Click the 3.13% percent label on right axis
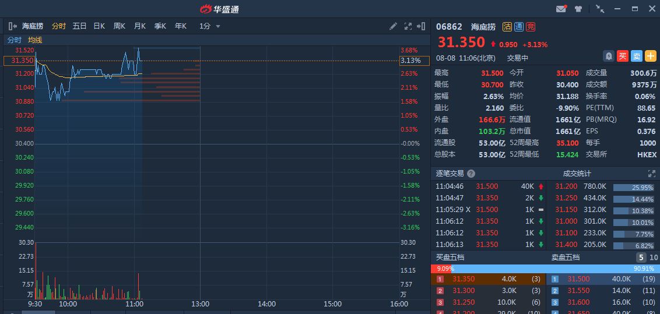Screen dimensions: 660x314 click(414, 61)
